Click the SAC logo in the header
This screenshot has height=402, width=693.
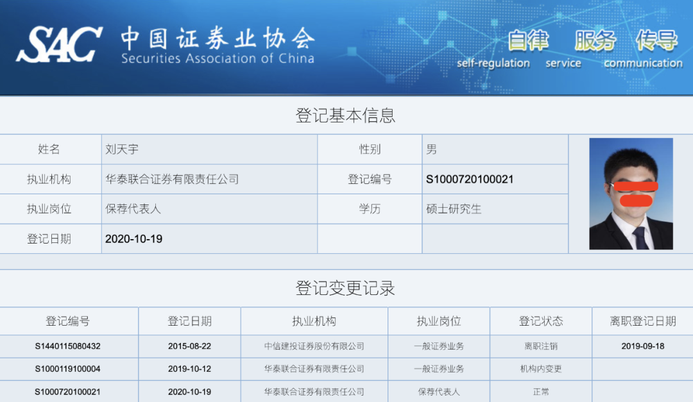point(59,44)
